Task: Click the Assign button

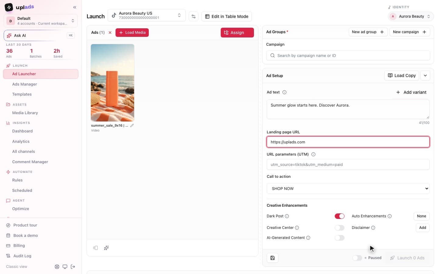Action: tap(237, 33)
